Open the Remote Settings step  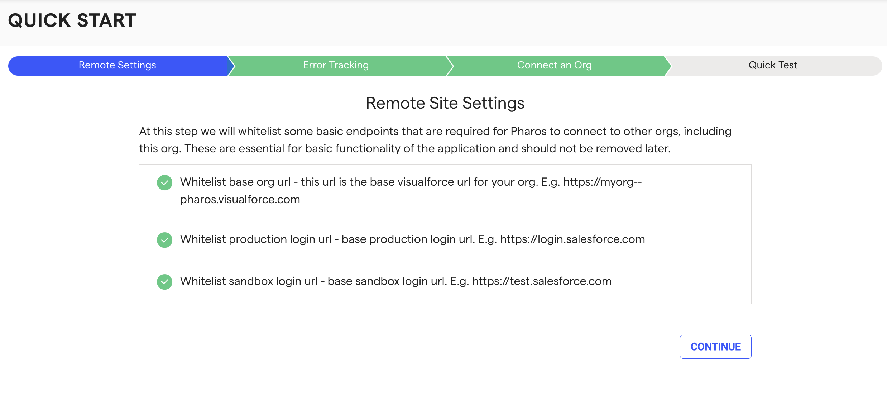point(118,66)
